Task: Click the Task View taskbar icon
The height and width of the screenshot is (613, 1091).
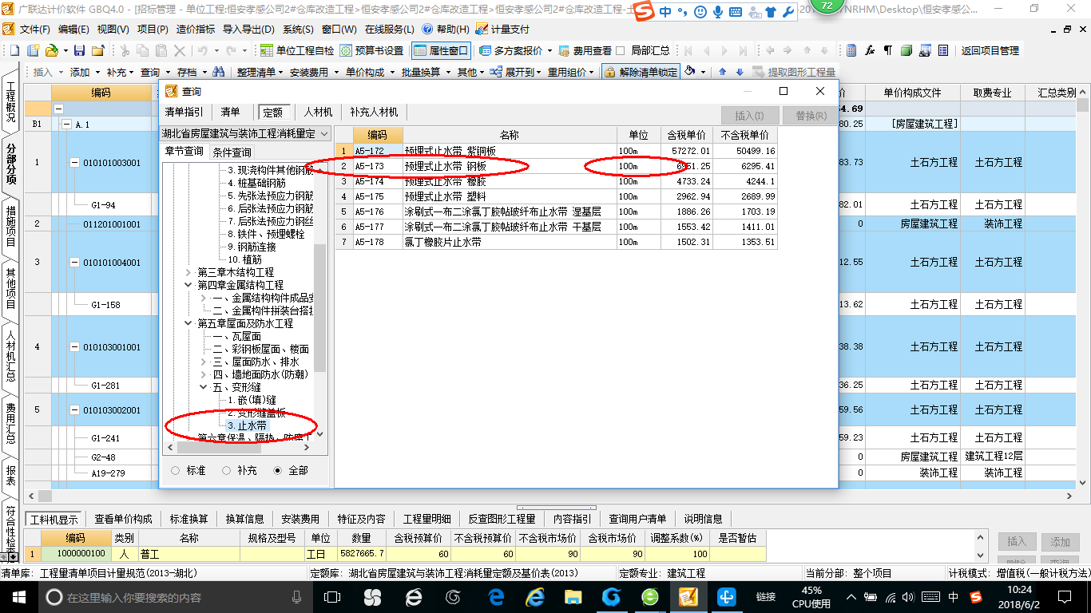Action: [x=333, y=597]
